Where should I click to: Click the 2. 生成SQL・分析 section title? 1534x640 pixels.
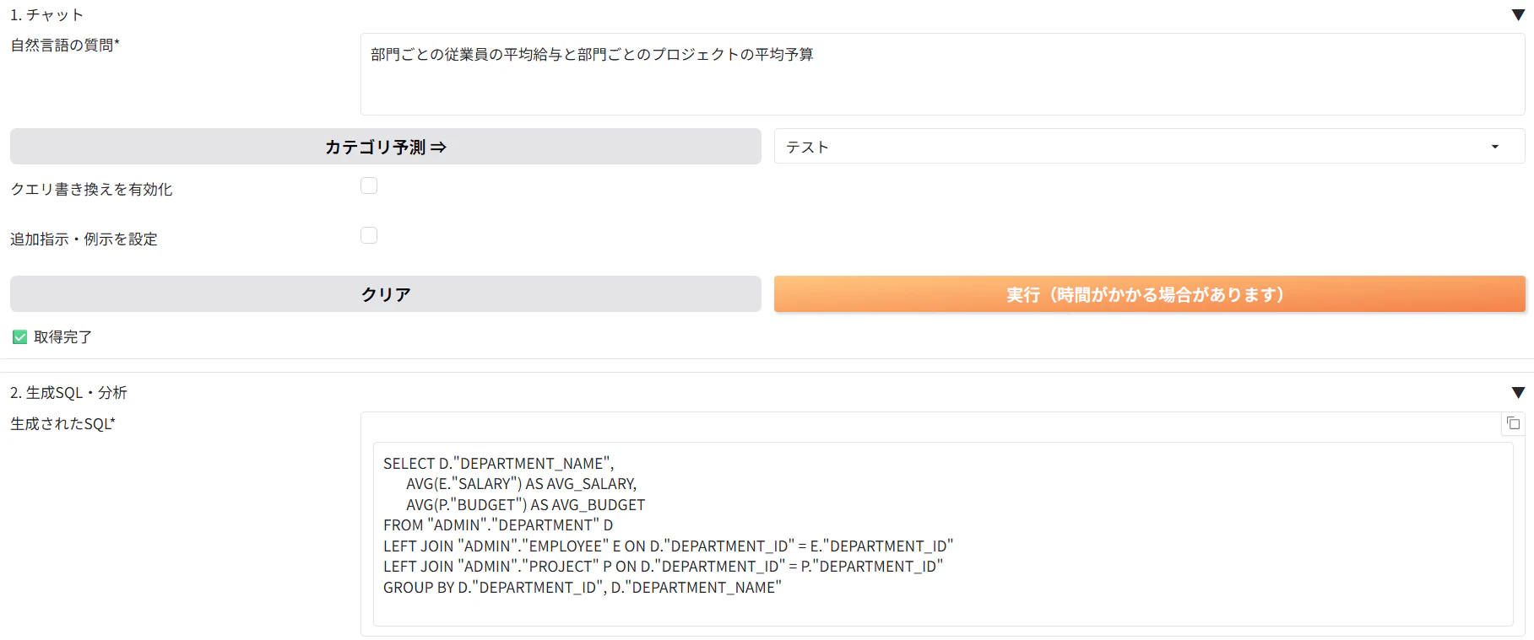(x=68, y=393)
